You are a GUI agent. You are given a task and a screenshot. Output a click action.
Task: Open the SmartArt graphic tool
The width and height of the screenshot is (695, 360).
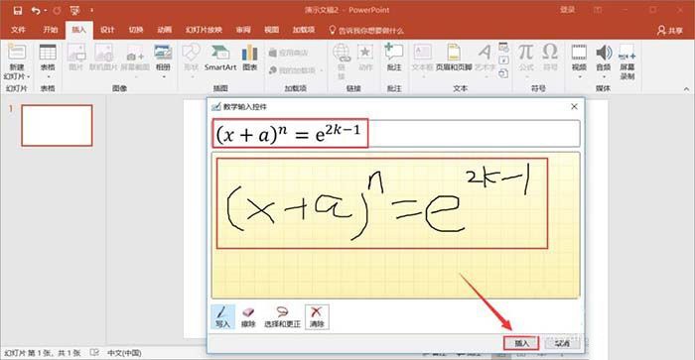220,59
